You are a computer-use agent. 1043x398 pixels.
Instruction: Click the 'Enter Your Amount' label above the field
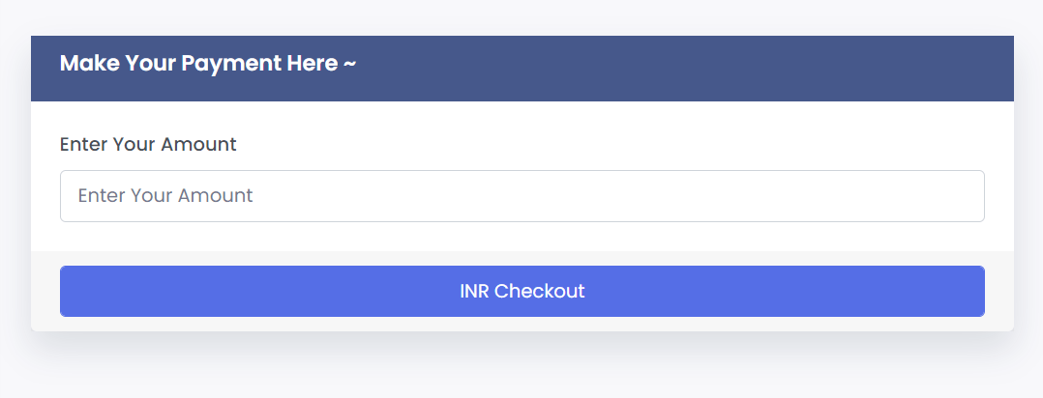tap(148, 144)
